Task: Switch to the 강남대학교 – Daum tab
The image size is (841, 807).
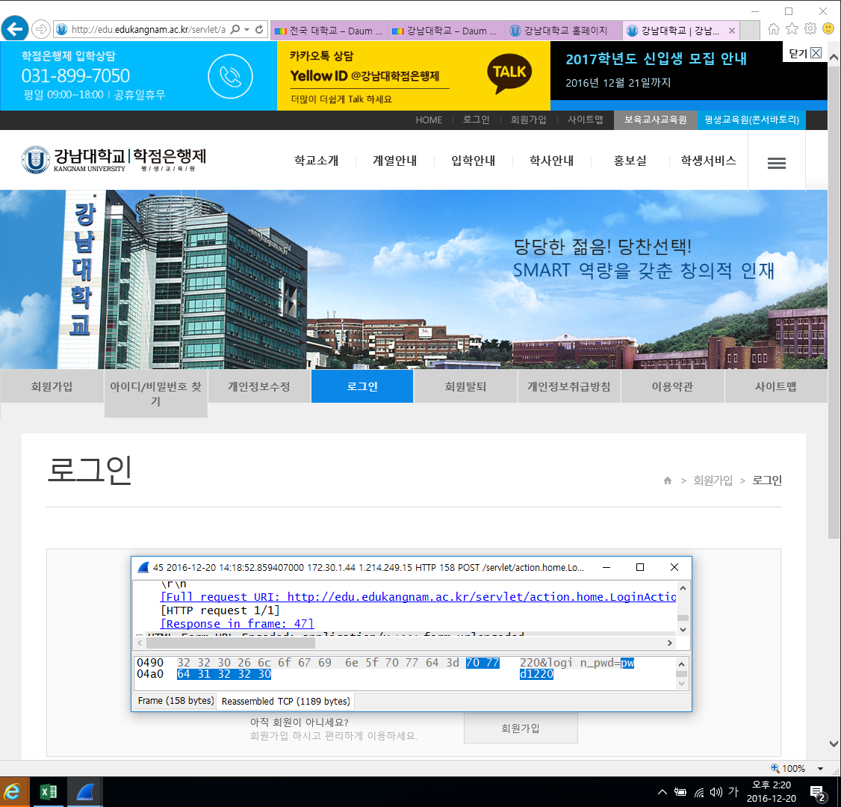Action: (445, 31)
